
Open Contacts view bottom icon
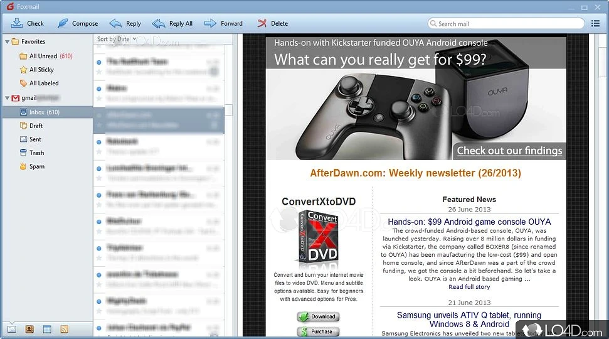pyautogui.click(x=29, y=330)
